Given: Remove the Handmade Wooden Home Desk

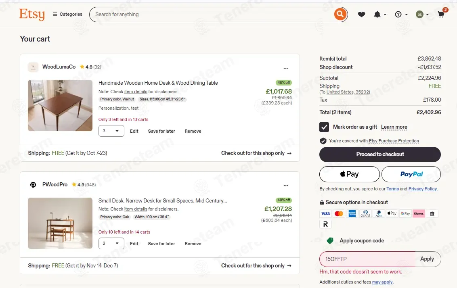Looking at the screenshot, I should (193, 131).
